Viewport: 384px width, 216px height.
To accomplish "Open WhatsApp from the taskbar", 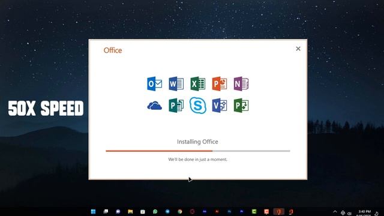I will pyautogui.click(x=155, y=212).
